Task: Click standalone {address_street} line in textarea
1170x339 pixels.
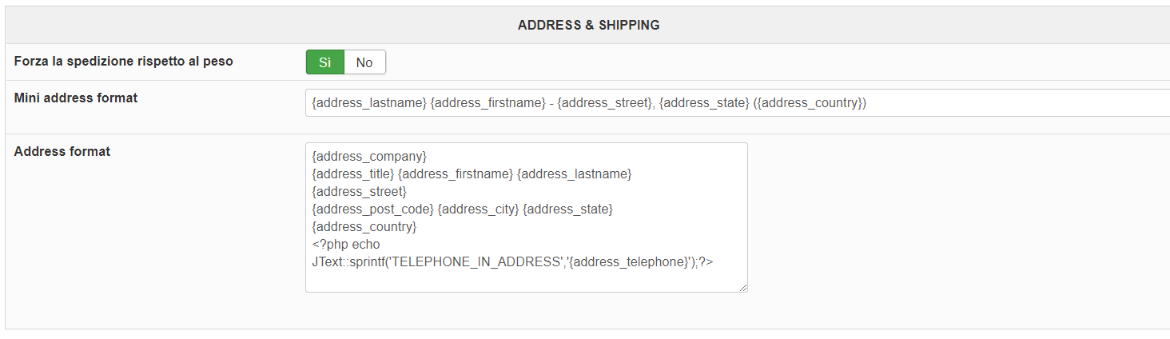Action: coord(359,191)
